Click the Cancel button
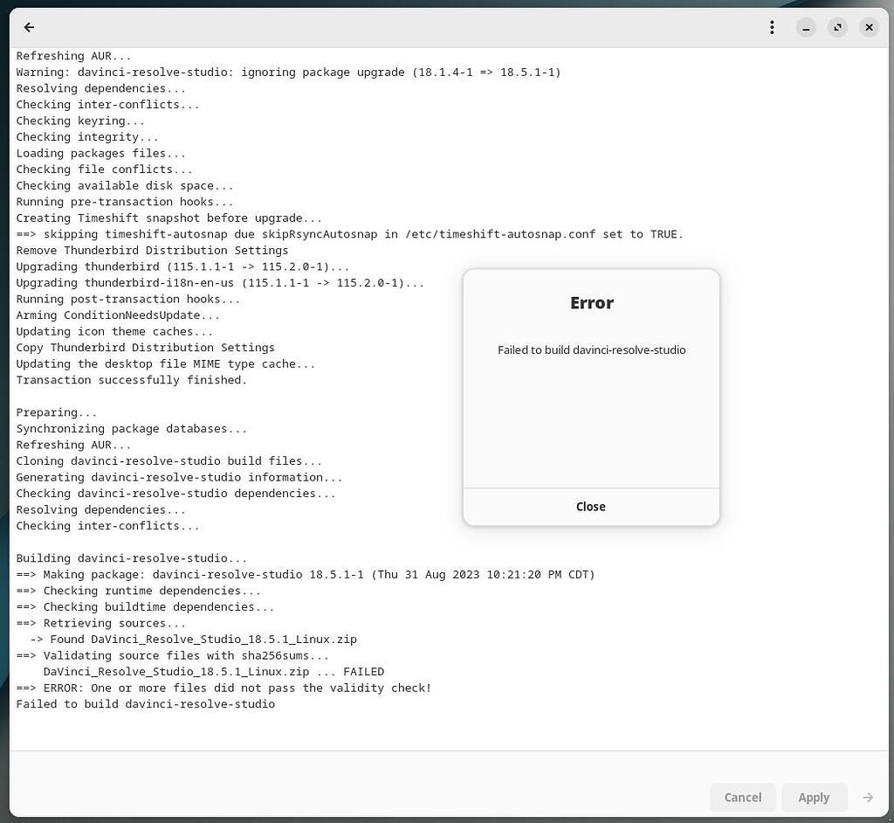This screenshot has width=894, height=823. click(742, 798)
